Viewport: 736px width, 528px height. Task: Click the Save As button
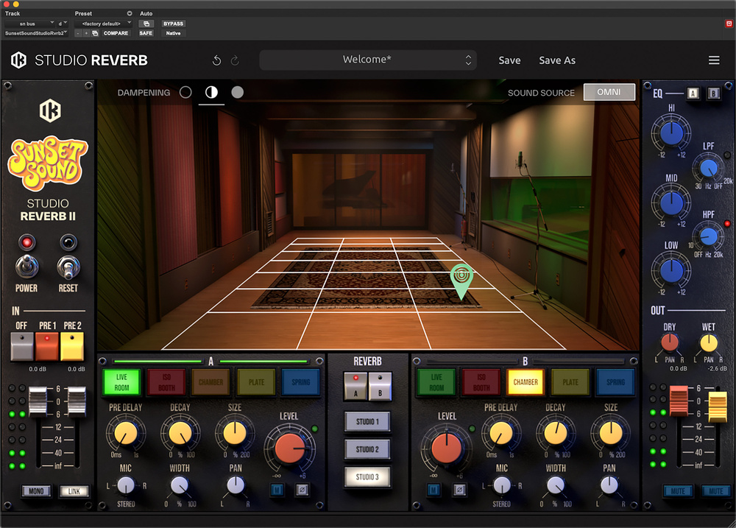click(557, 60)
